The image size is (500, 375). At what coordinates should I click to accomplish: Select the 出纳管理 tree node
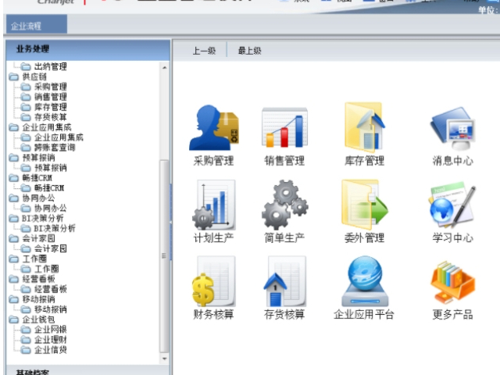pos(50,66)
